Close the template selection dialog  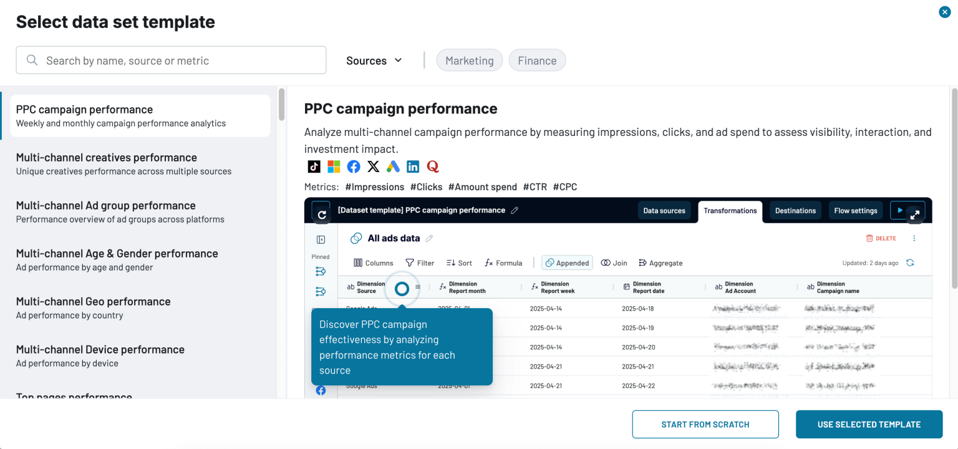click(945, 12)
